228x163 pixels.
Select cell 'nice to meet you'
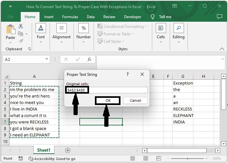(34, 102)
